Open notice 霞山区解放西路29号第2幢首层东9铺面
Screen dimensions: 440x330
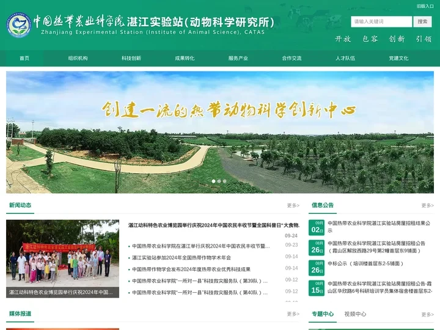click(x=376, y=247)
